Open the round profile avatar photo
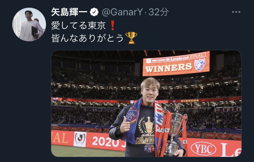 point(29,24)
